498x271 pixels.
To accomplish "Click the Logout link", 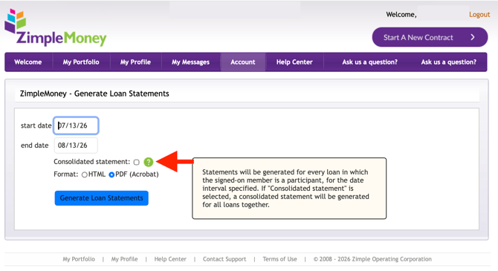I will [x=479, y=15].
